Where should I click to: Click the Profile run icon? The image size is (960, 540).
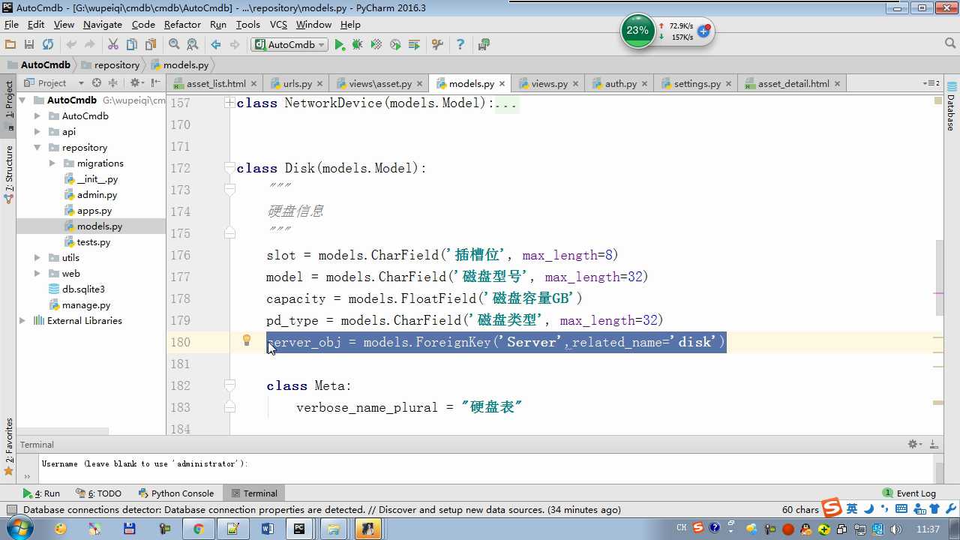(395, 45)
